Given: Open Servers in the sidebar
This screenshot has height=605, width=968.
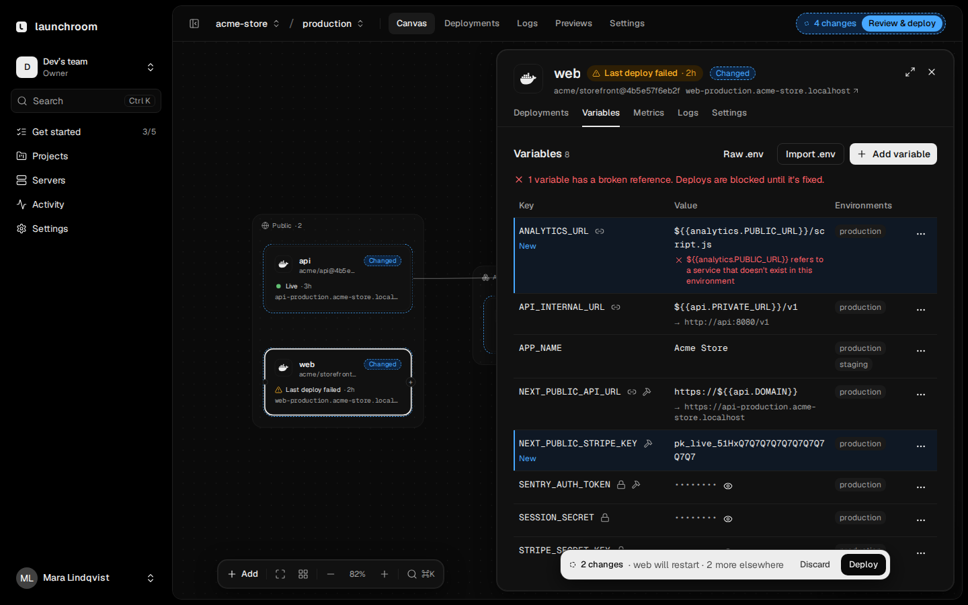Looking at the screenshot, I should coord(86,180).
